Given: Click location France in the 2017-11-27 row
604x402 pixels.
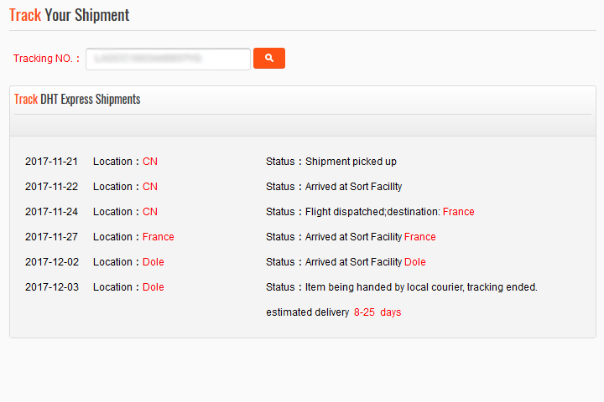Looking at the screenshot, I should [x=159, y=236].
